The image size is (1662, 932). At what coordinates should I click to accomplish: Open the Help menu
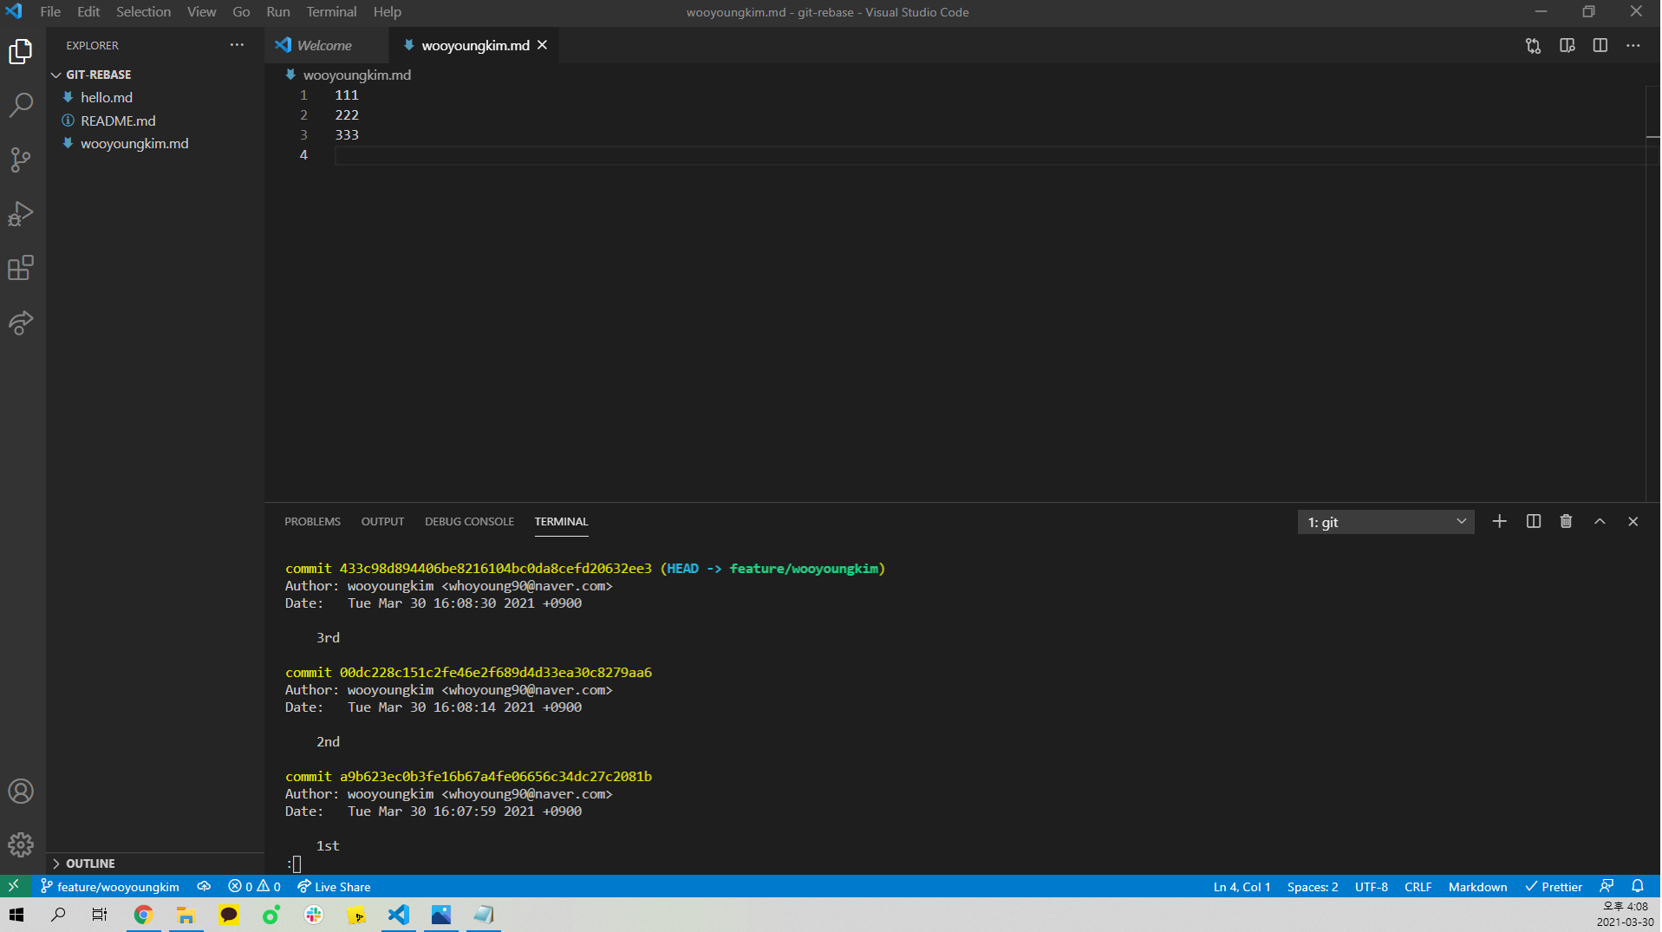click(387, 12)
